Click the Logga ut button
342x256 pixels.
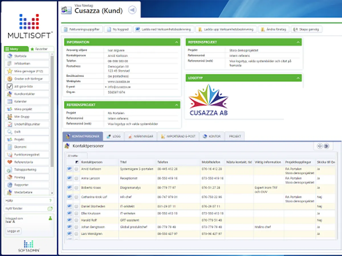click(x=14, y=231)
